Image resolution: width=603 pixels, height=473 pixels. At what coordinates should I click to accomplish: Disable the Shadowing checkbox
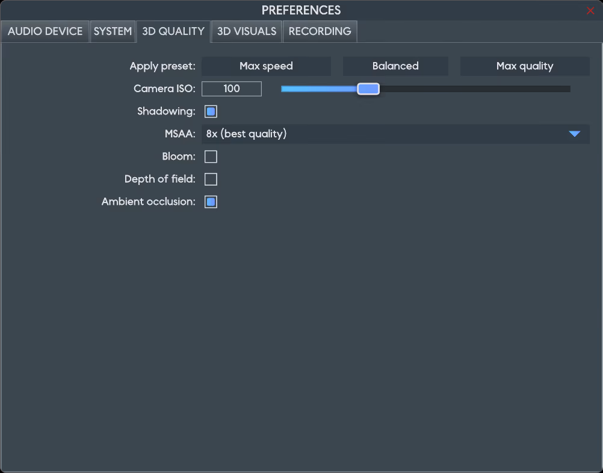click(211, 111)
